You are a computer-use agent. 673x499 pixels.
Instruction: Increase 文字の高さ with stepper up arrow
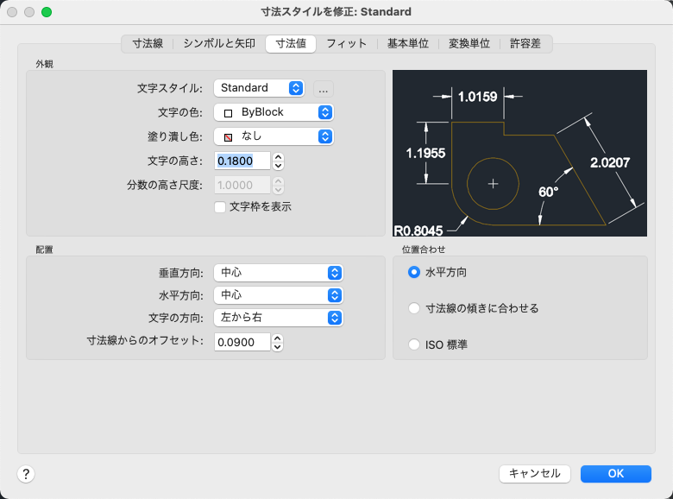coord(278,157)
